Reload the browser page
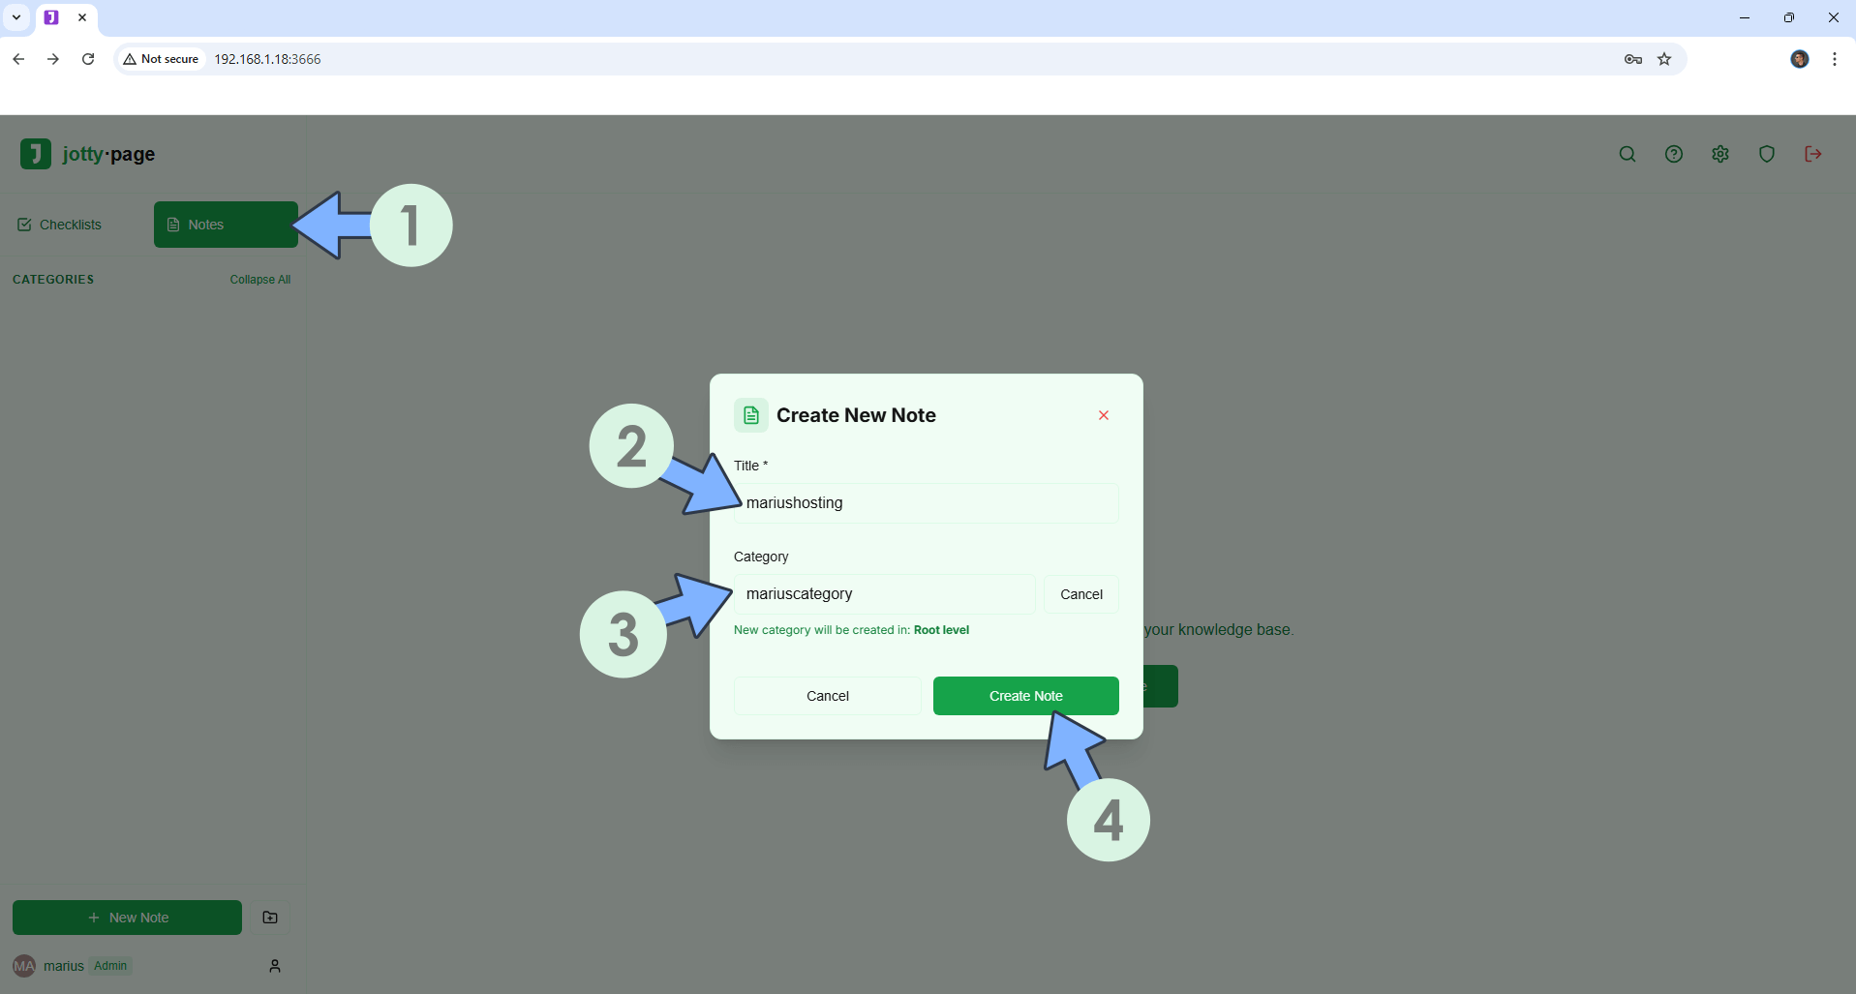The height and width of the screenshot is (994, 1856). (x=88, y=59)
